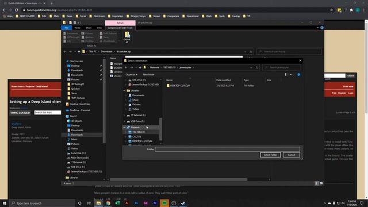The height and width of the screenshot is (207, 368).
Task: Open Task View on taskbar
Action: click(89, 203)
